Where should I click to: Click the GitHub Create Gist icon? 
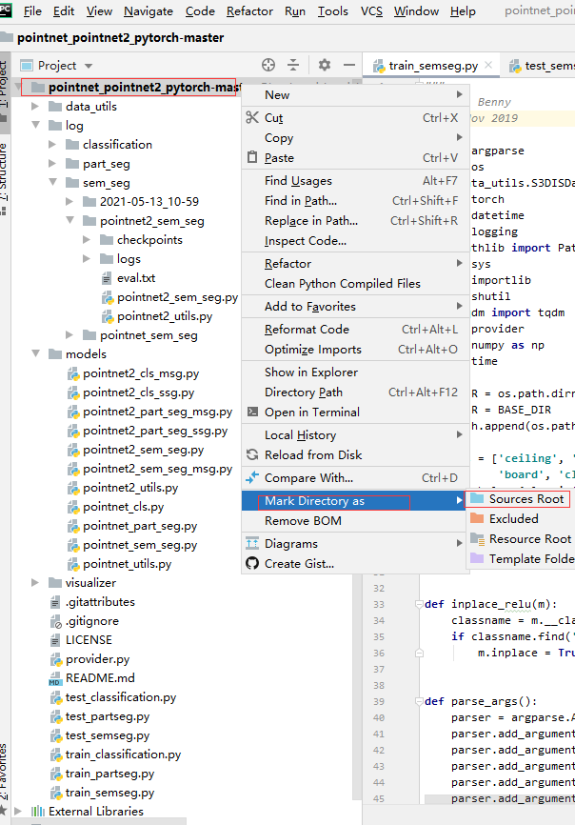click(x=252, y=564)
